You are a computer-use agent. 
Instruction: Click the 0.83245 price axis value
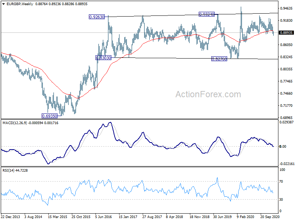click(x=287, y=57)
